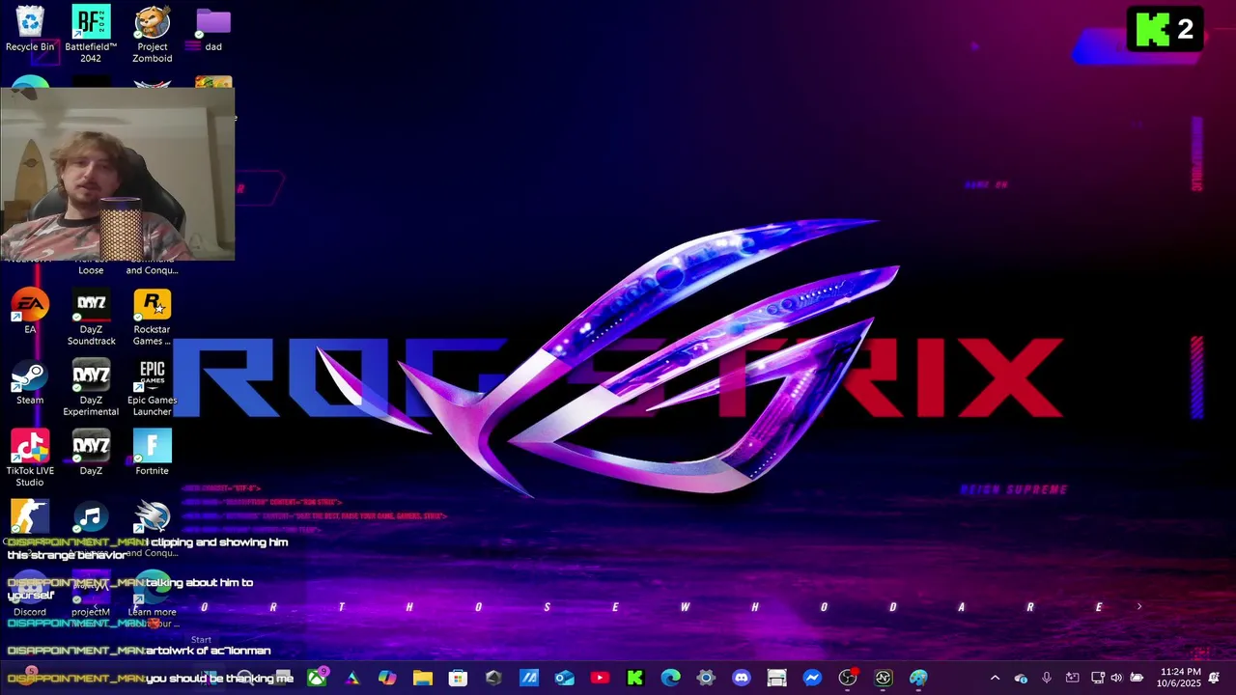The width and height of the screenshot is (1236, 695).
Task: Open Messenger from the taskbar
Action: click(812, 678)
